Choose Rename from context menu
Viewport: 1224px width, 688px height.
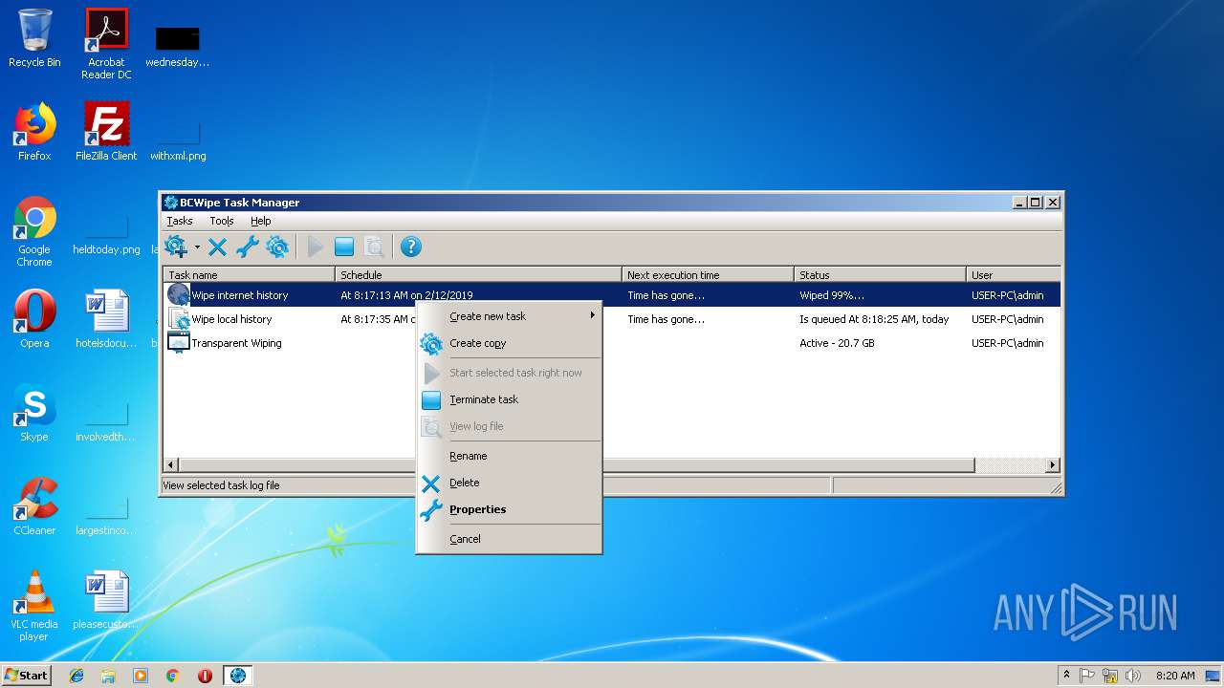509,456
